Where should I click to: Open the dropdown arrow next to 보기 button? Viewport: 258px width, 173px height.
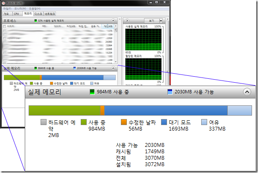(x=161, y=21)
